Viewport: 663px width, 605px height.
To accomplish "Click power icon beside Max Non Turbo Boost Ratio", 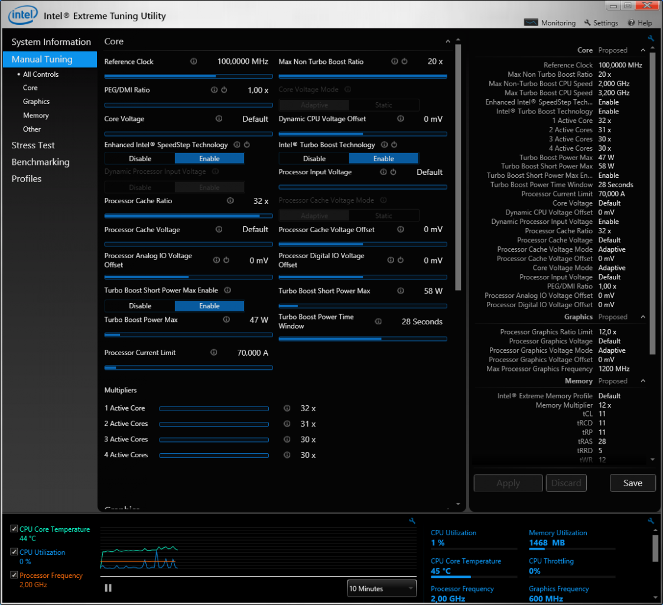I will pos(404,61).
